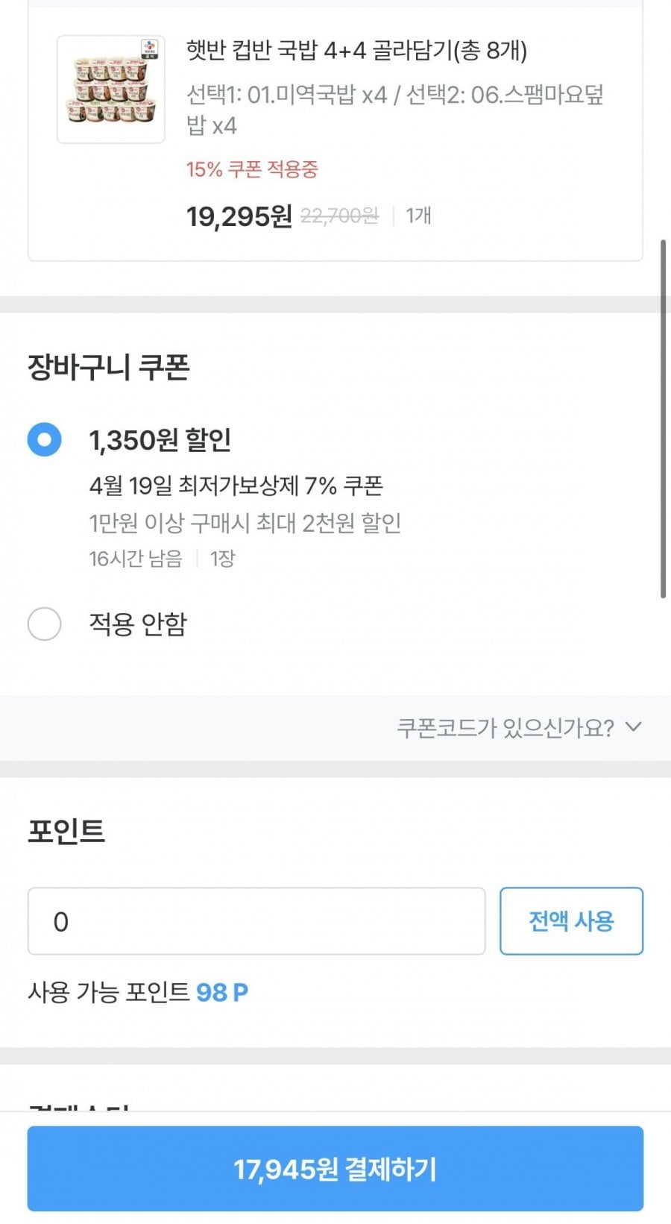Click the 4월 19일 최저가보상제 7% 쿠폰 description
Screen dimensions: 671x1224
pos(236,486)
